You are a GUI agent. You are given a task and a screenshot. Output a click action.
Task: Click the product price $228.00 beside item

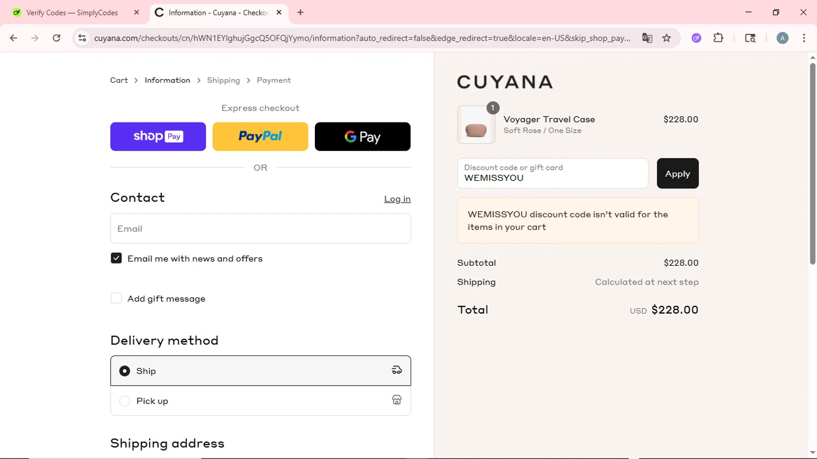(x=681, y=119)
